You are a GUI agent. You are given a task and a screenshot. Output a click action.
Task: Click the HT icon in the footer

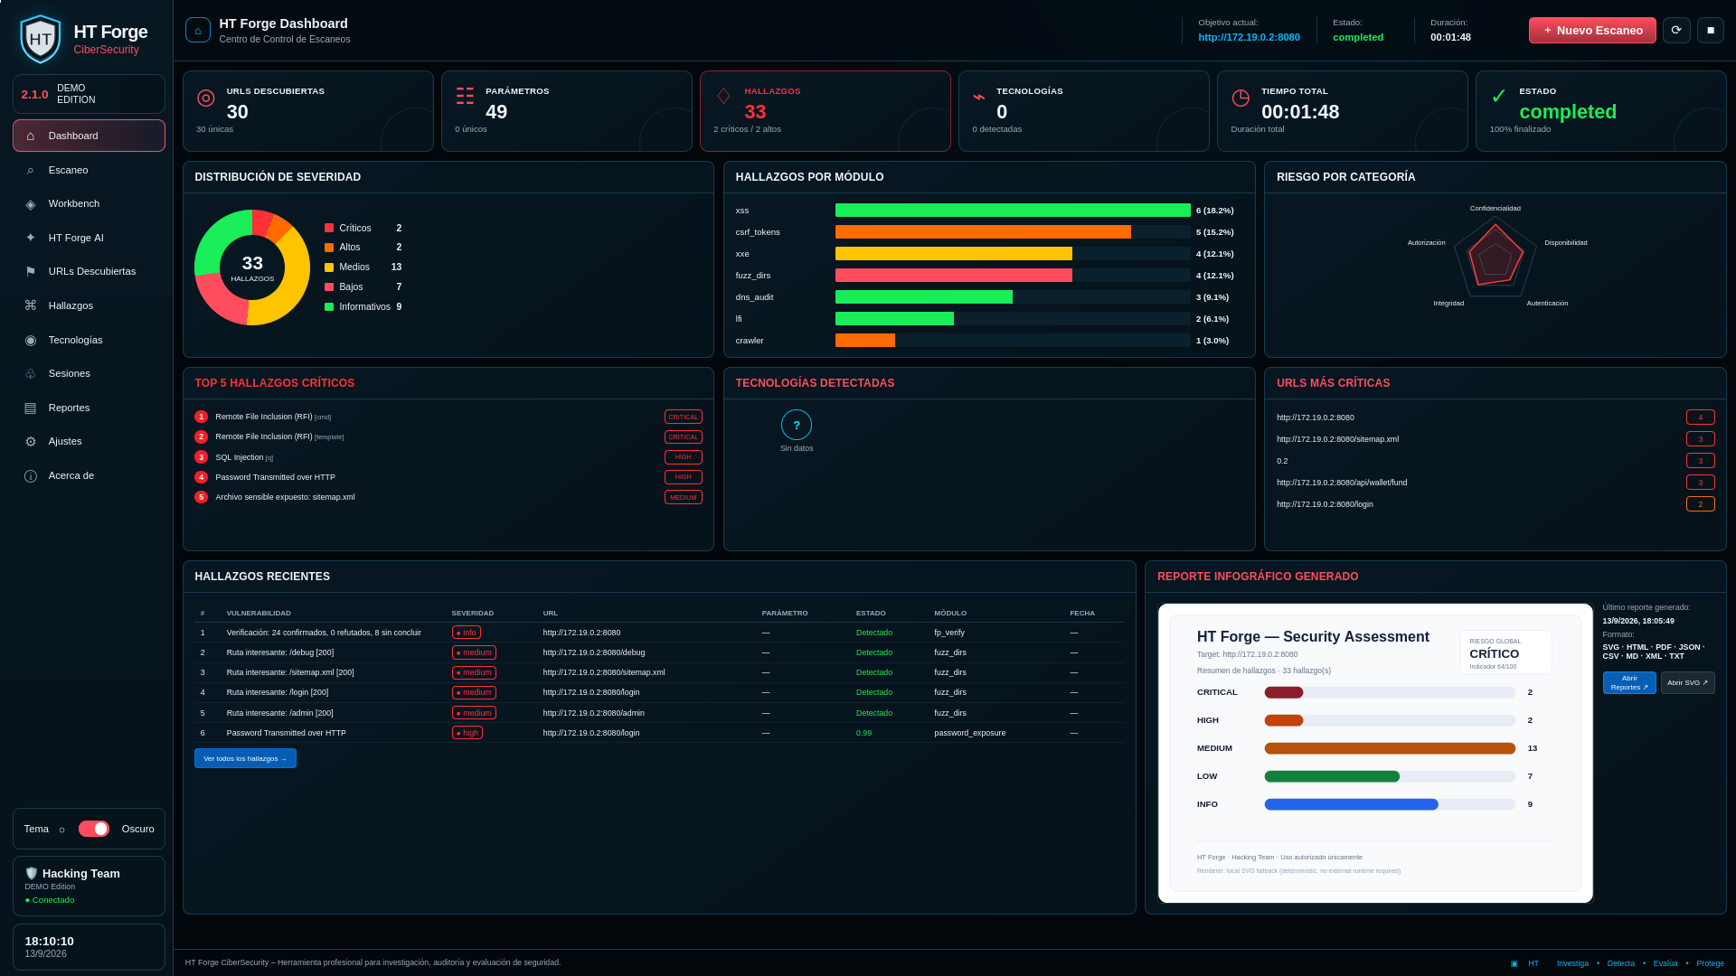(x=1514, y=963)
